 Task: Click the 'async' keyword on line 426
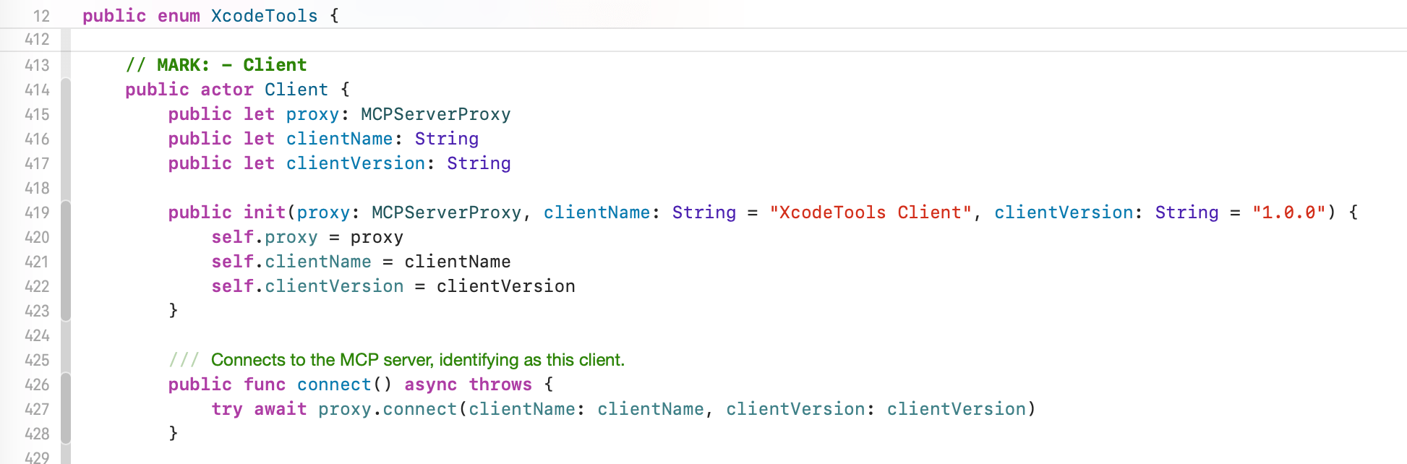(x=431, y=384)
